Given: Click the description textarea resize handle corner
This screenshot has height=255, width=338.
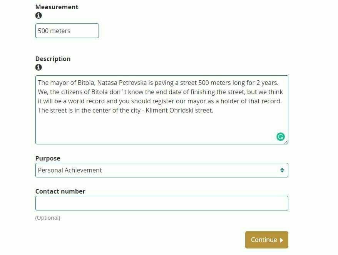Looking at the screenshot, I should click(286, 142).
